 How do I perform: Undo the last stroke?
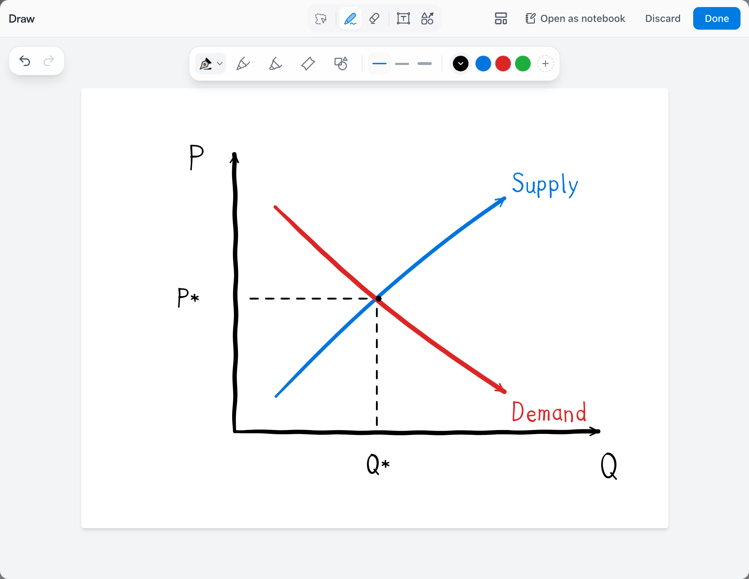point(25,61)
